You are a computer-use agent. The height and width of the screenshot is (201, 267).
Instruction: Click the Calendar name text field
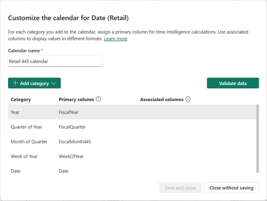(55, 61)
